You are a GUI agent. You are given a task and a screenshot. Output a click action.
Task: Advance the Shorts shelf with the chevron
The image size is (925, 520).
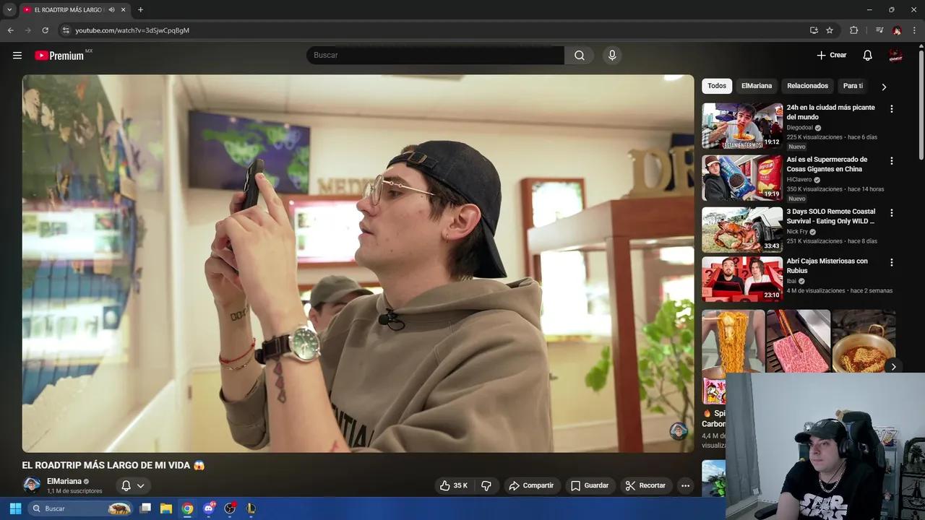point(893,367)
